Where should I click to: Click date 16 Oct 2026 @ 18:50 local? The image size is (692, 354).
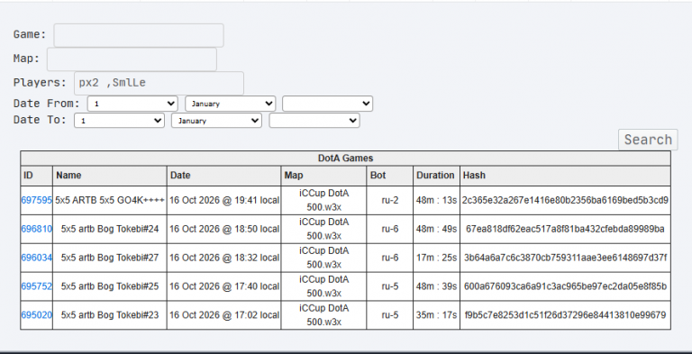click(224, 229)
